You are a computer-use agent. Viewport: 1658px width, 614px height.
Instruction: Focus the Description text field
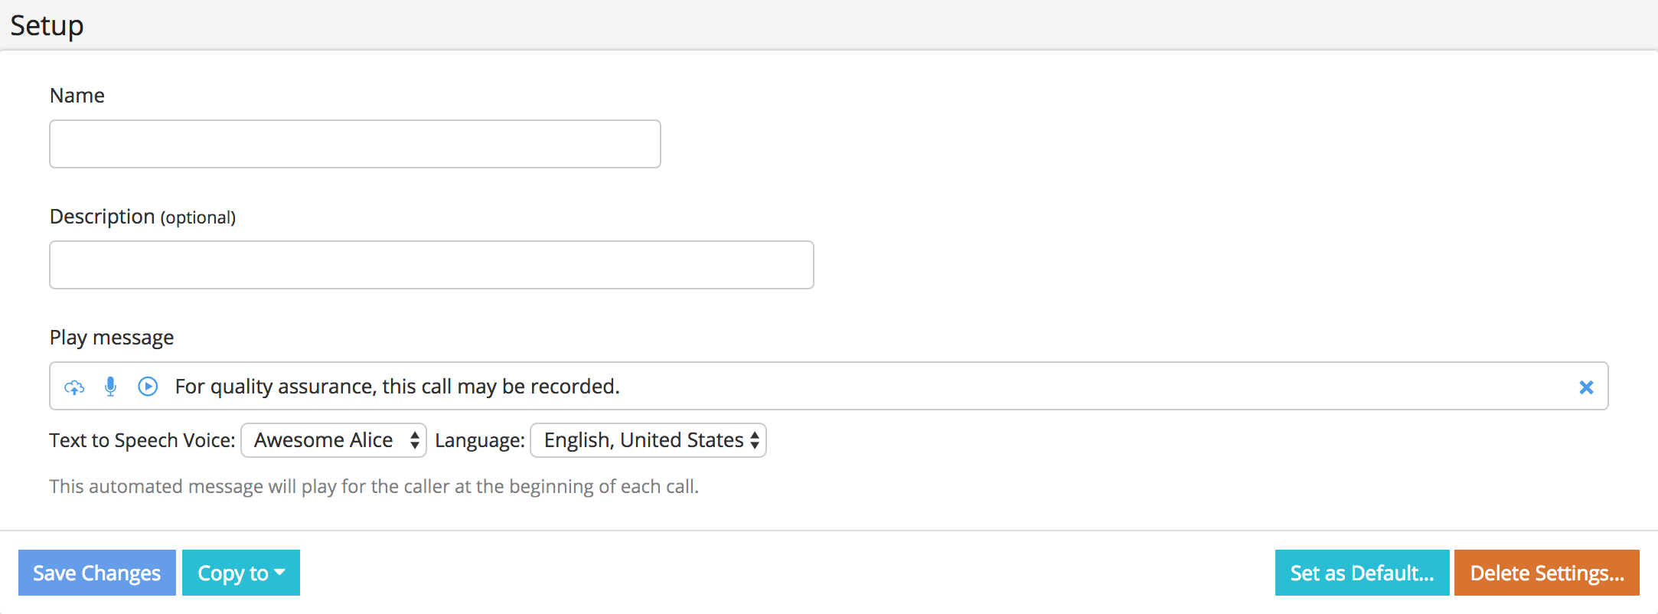(x=432, y=265)
